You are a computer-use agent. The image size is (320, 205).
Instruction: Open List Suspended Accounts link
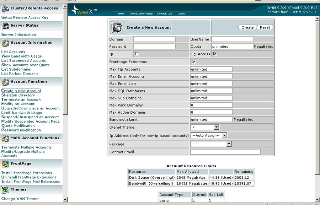[23, 61]
